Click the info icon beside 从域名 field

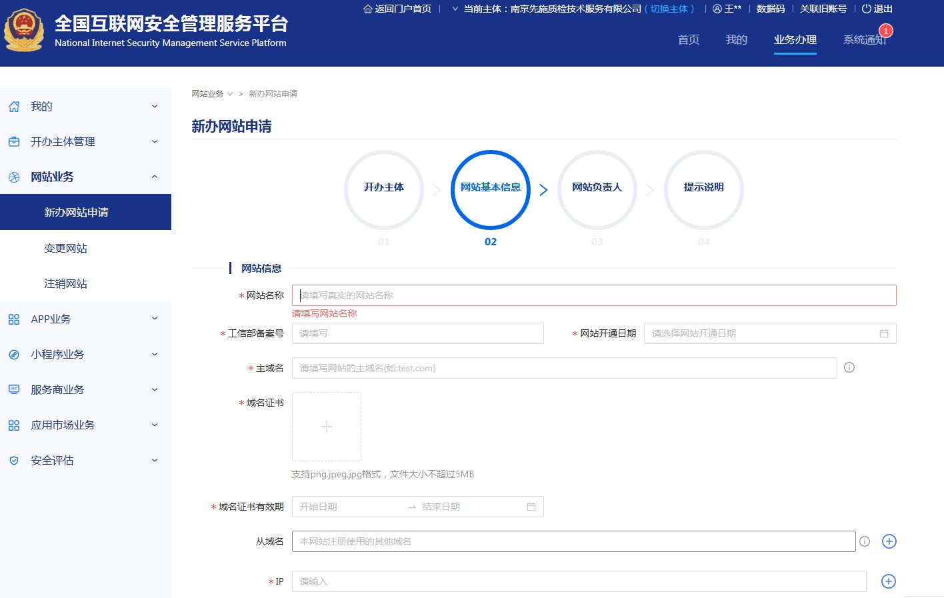[x=865, y=541]
